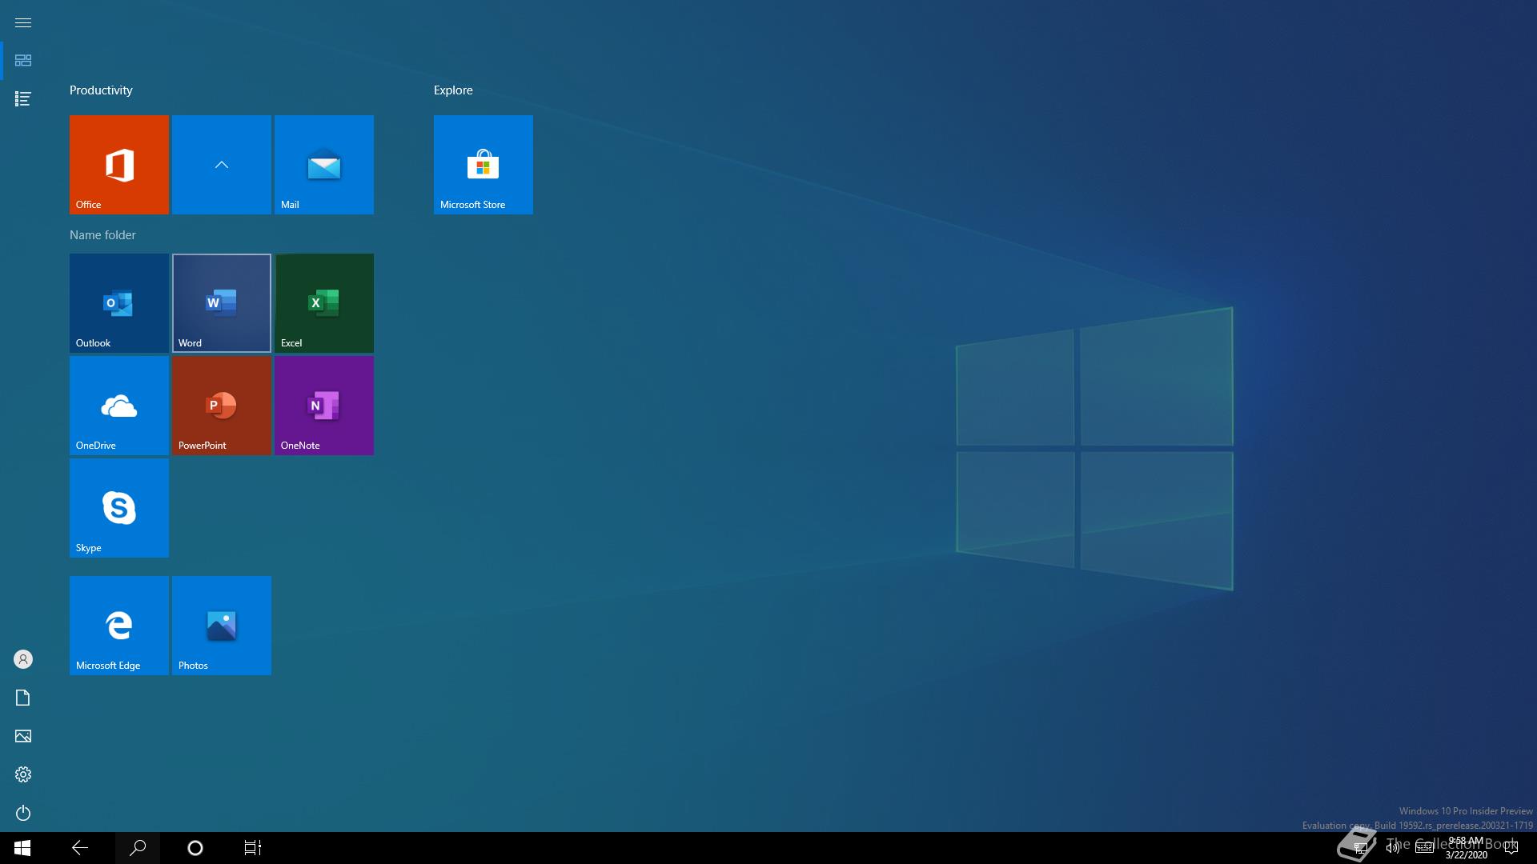Launch PowerPoint tile
This screenshot has height=864, width=1537.
(x=222, y=406)
